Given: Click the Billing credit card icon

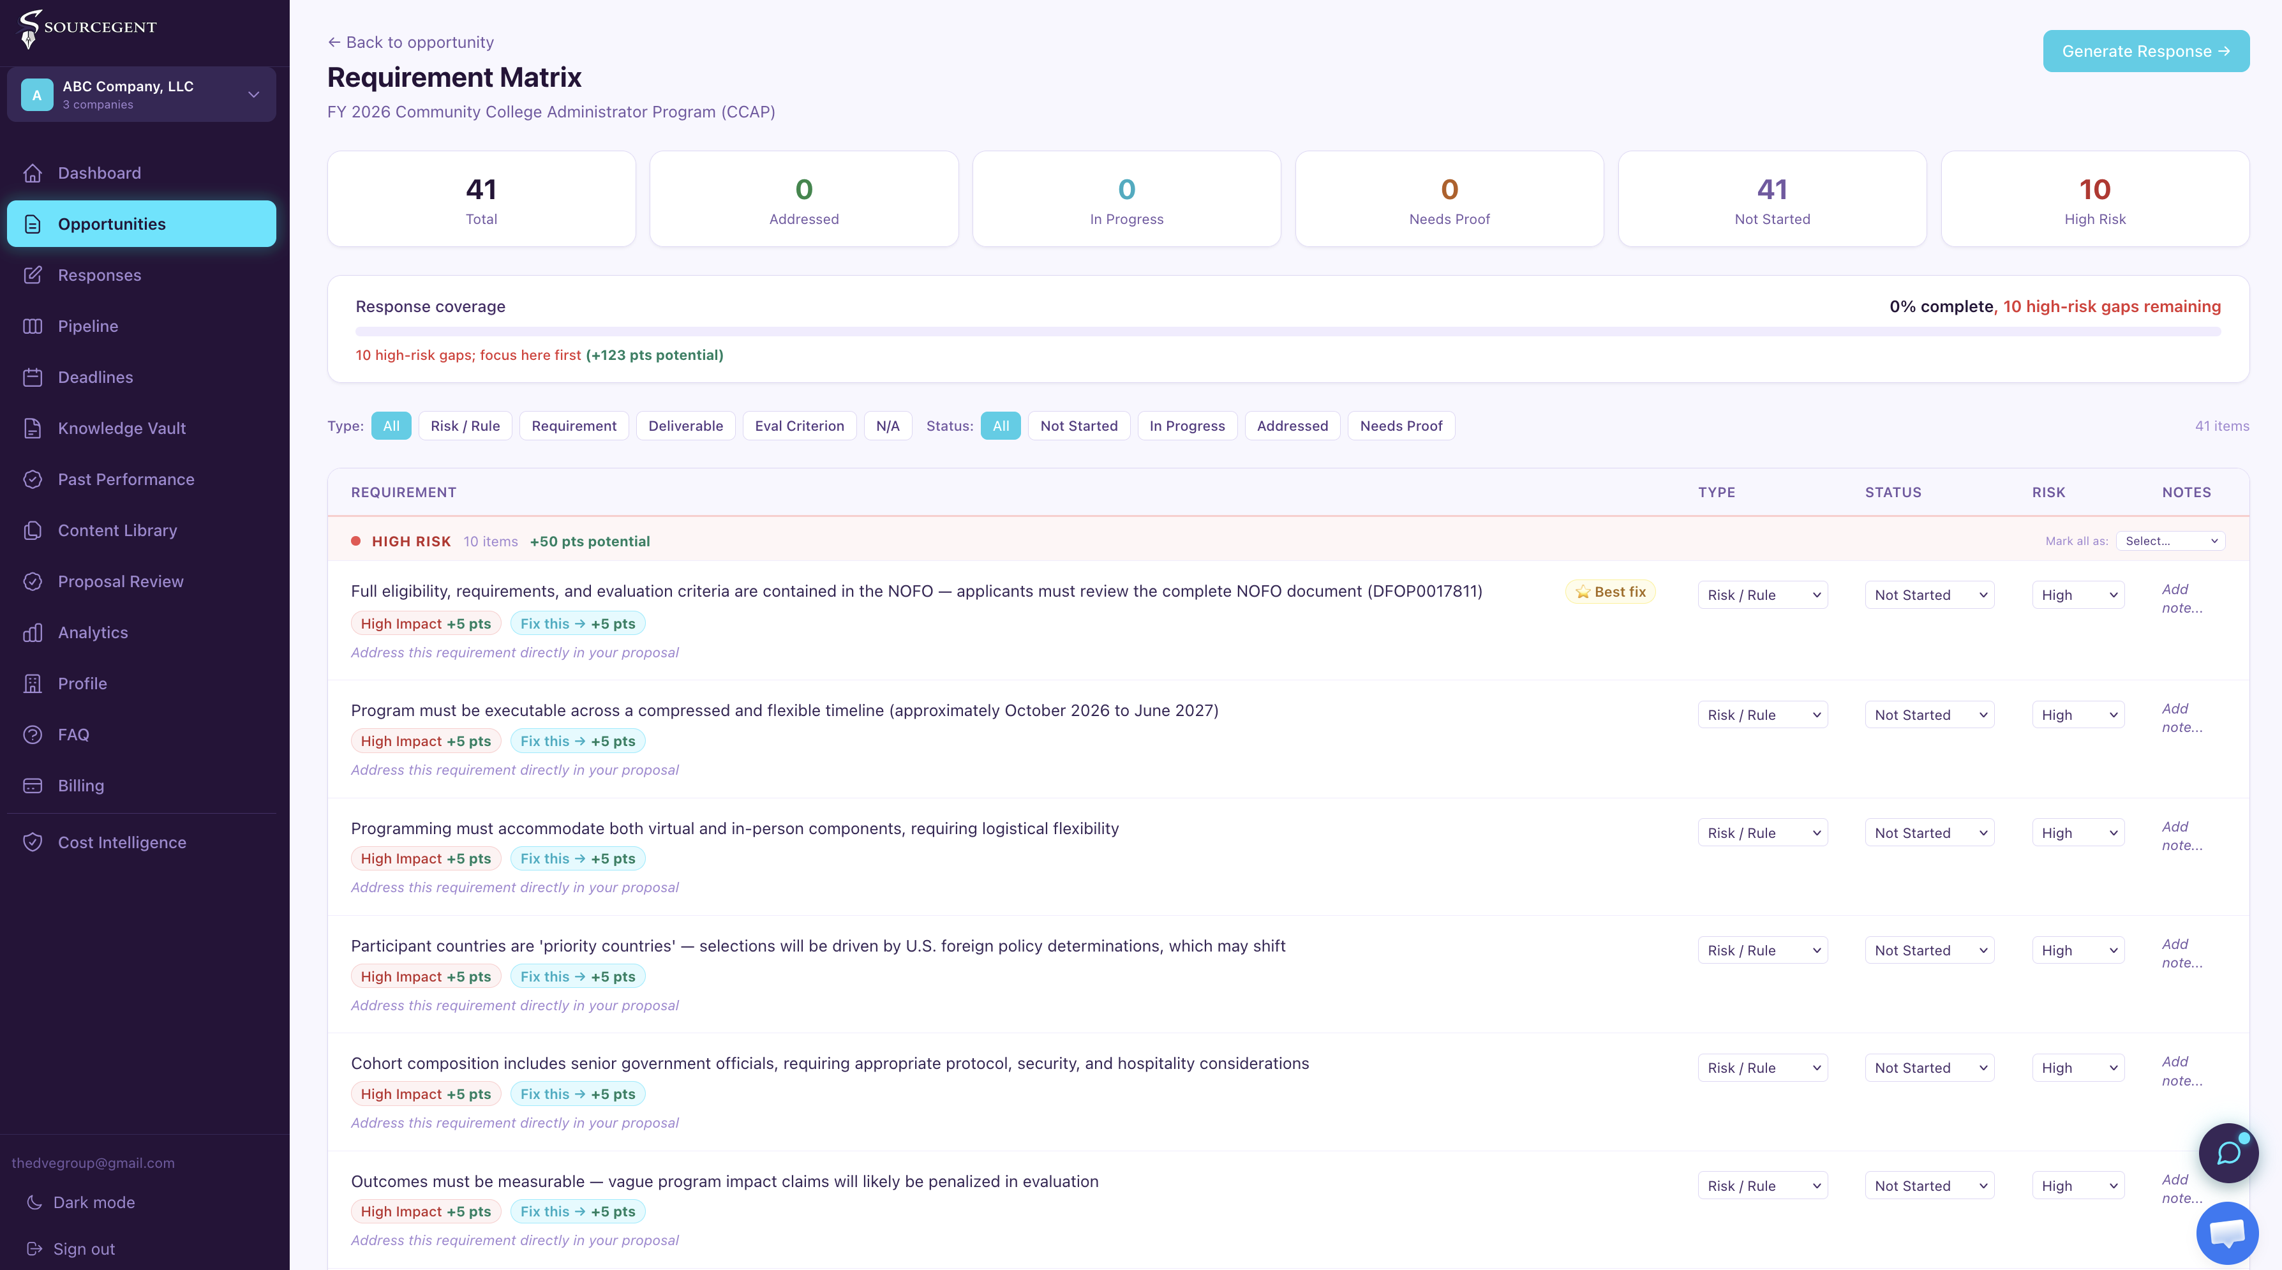Looking at the screenshot, I should [x=33, y=786].
